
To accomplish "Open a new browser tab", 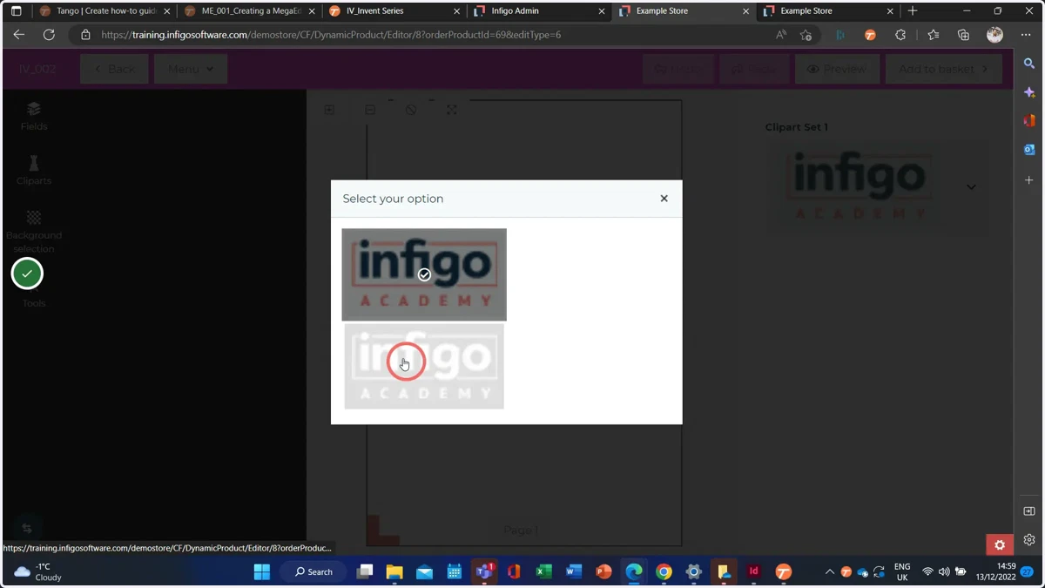I will 913,11.
